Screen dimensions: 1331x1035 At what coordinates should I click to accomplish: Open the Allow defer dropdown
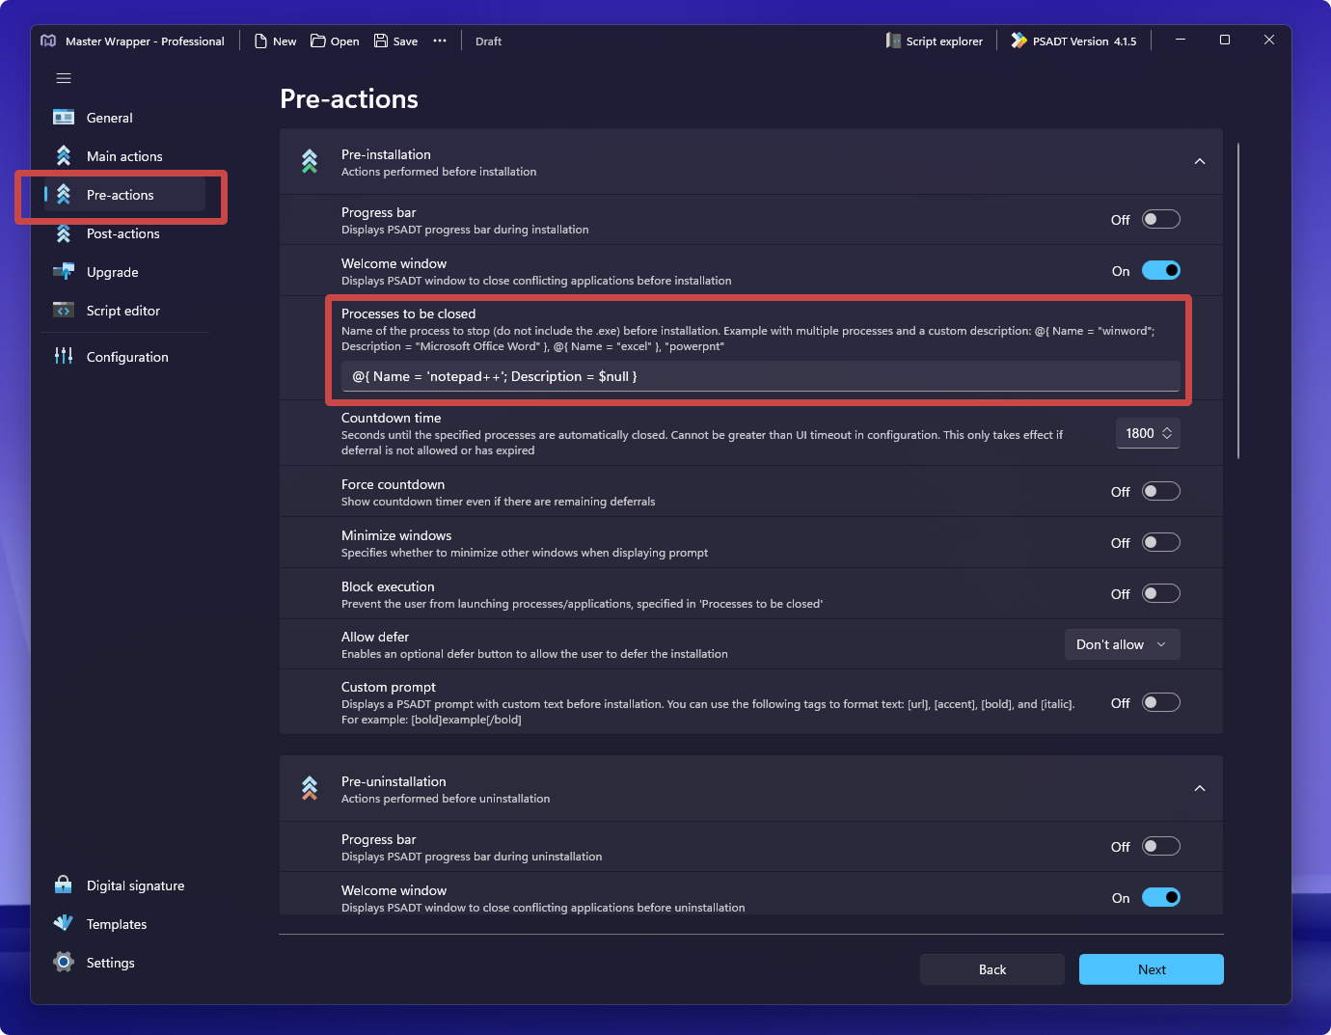(x=1122, y=644)
